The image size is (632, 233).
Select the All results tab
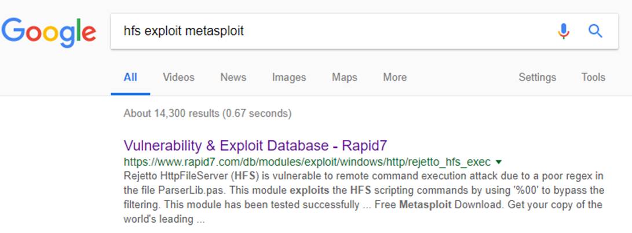(x=130, y=77)
